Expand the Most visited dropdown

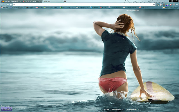pyautogui.click(x=117, y=109)
